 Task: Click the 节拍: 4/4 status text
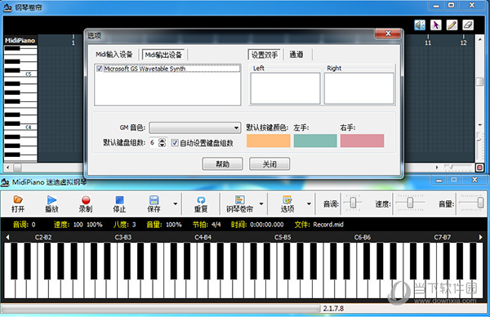coord(207,225)
